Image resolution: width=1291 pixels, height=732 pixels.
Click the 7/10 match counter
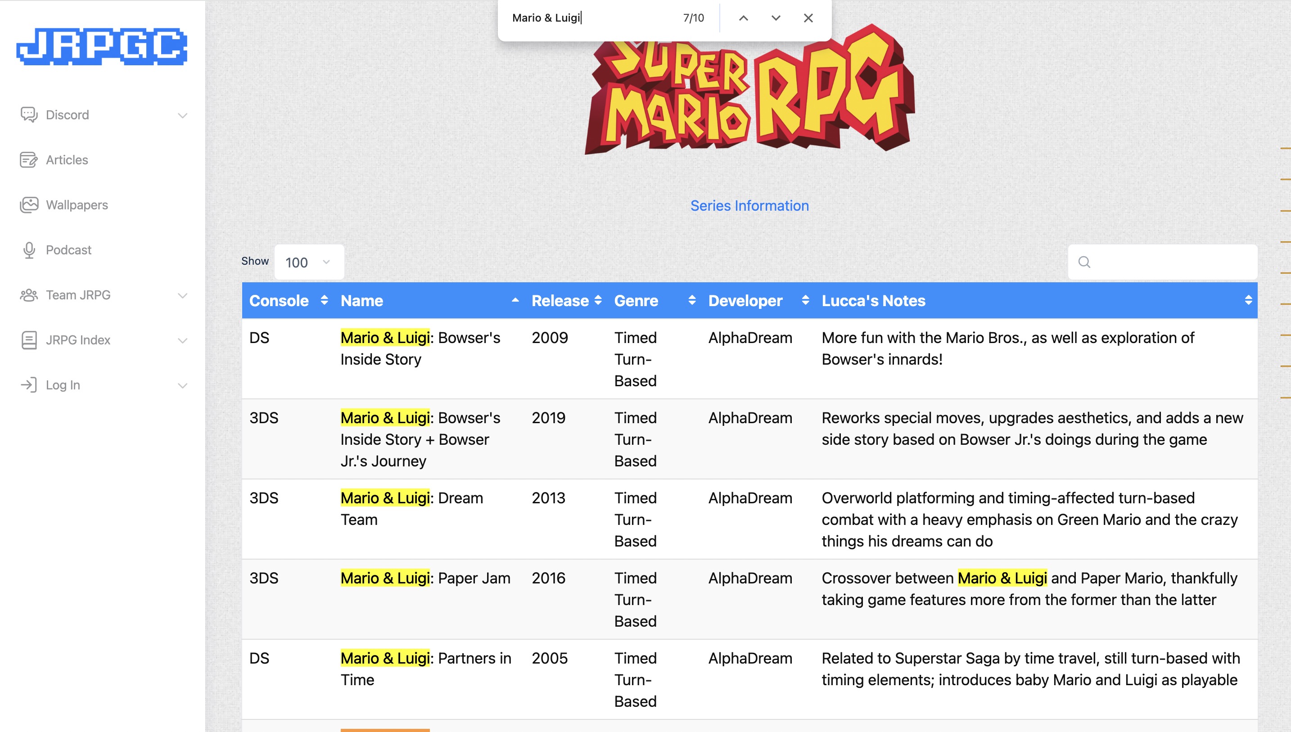694,18
